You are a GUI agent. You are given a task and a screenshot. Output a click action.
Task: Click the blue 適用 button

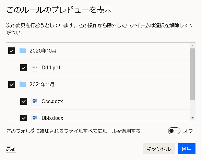click(x=187, y=149)
